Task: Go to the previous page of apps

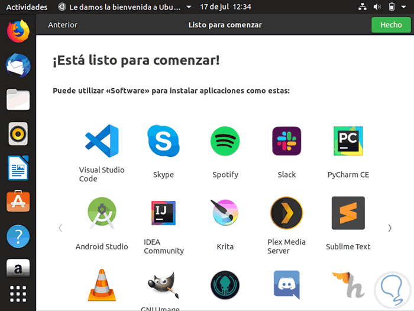Action: (60, 228)
